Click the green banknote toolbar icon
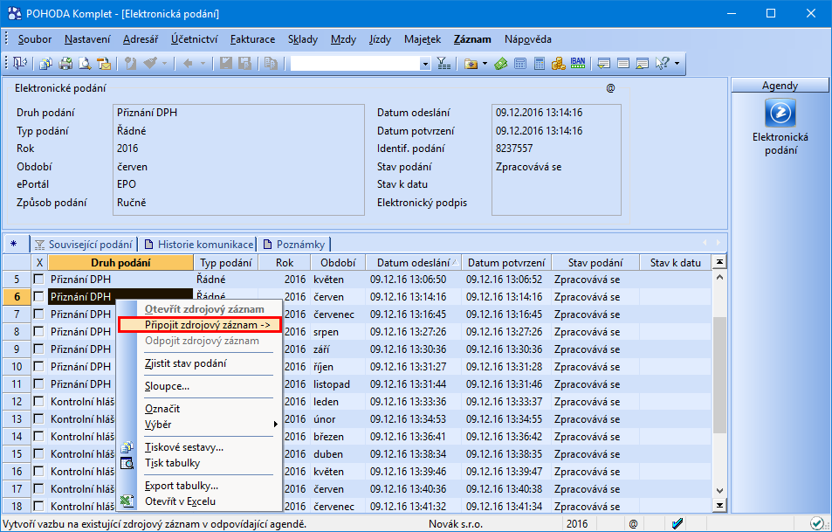The image size is (832, 532). click(x=500, y=63)
